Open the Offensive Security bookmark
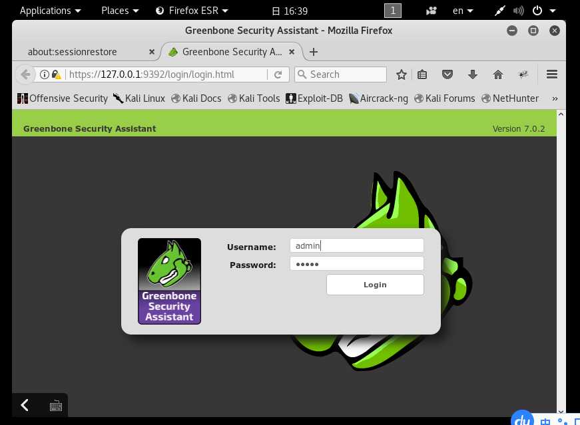The height and width of the screenshot is (425, 580). pyautogui.click(x=63, y=98)
